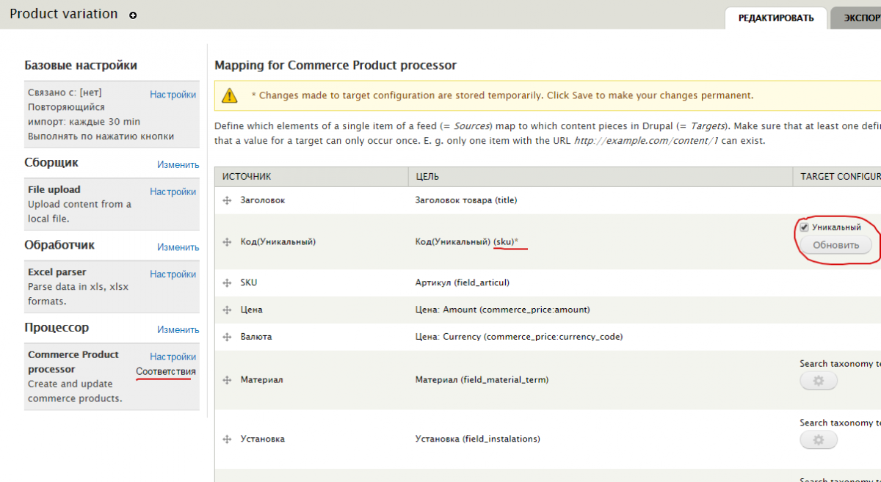
Task: Open Настройки link in Базовые настройки
Action: coord(173,95)
